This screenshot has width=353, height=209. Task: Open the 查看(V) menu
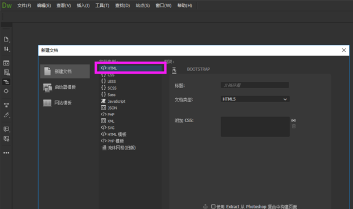click(64, 6)
